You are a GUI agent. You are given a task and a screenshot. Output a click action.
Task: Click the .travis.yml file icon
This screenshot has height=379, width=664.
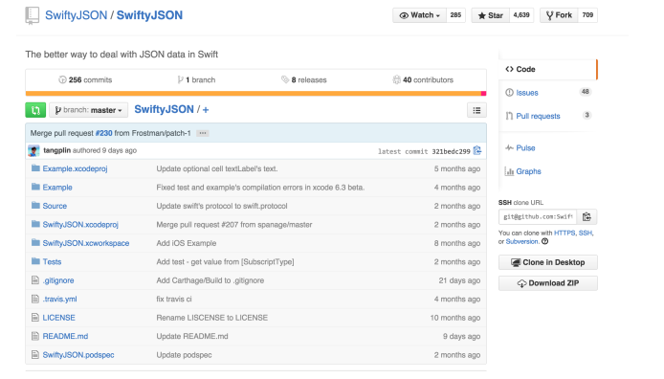coord(35,299)
